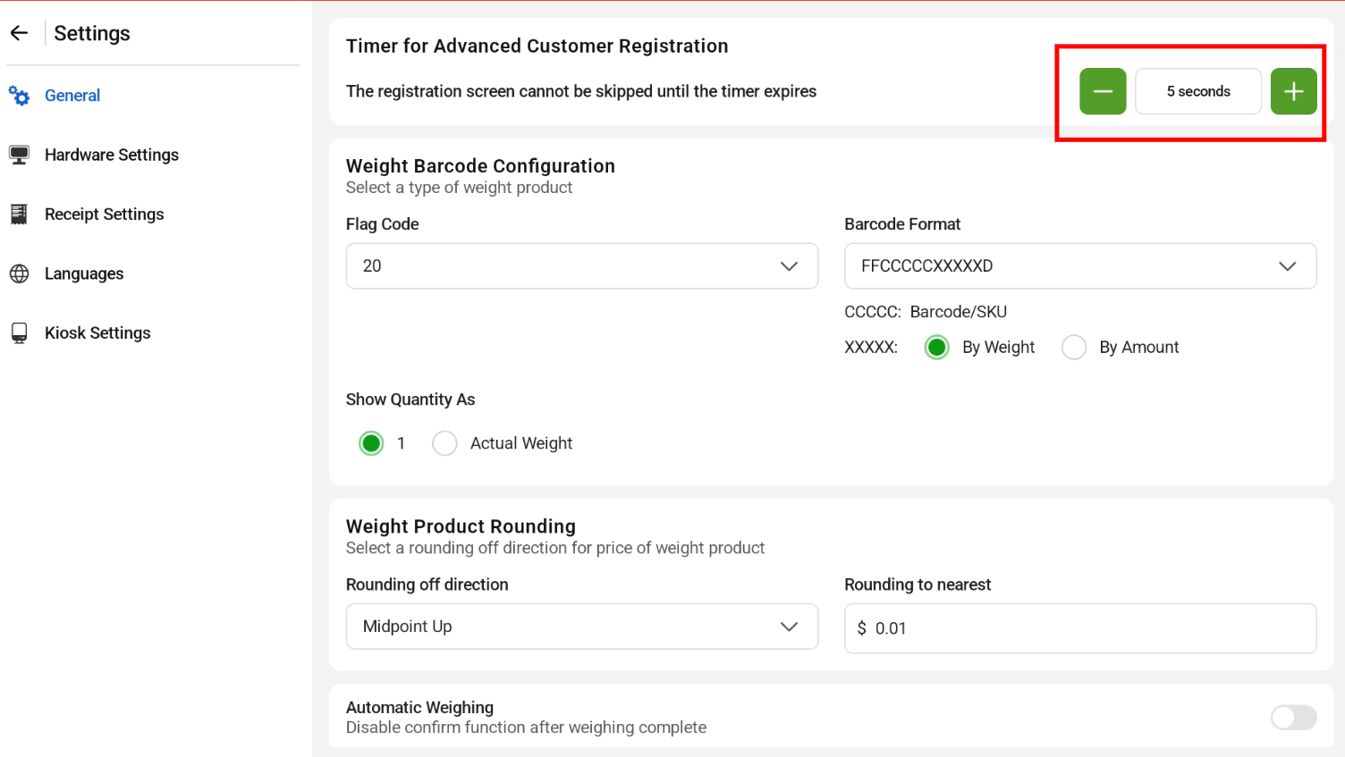Click the registration screen timer description text
1345x757 pixels.
(581, 91)
